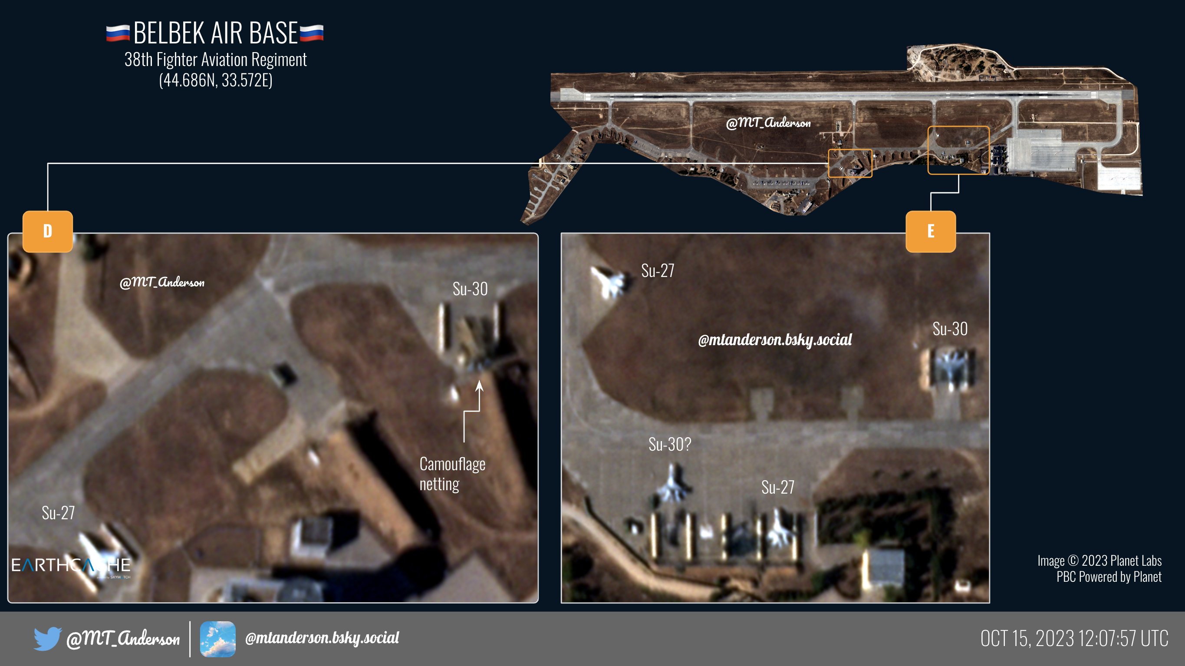Click the Bluesky sky icon
The height and width of the screenshot is (666, 1185).
point(217,639)
